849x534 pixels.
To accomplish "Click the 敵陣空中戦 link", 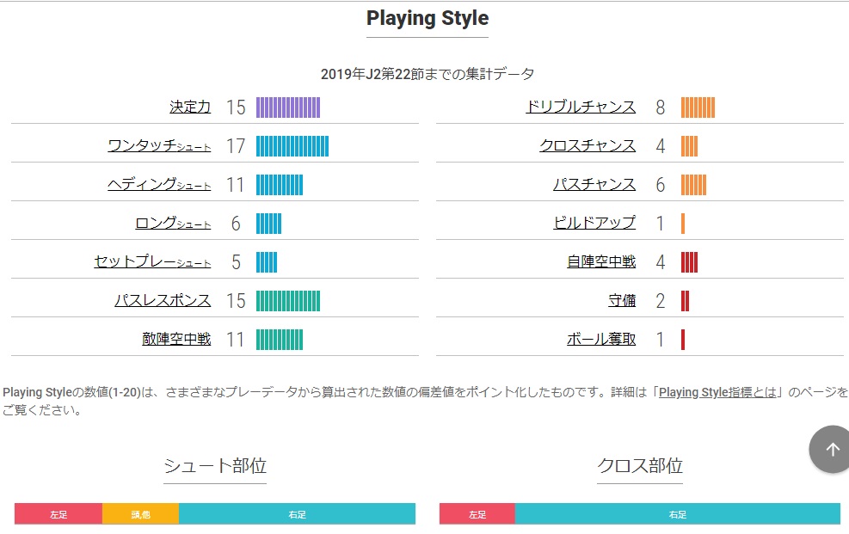I will tap(176, 339).
